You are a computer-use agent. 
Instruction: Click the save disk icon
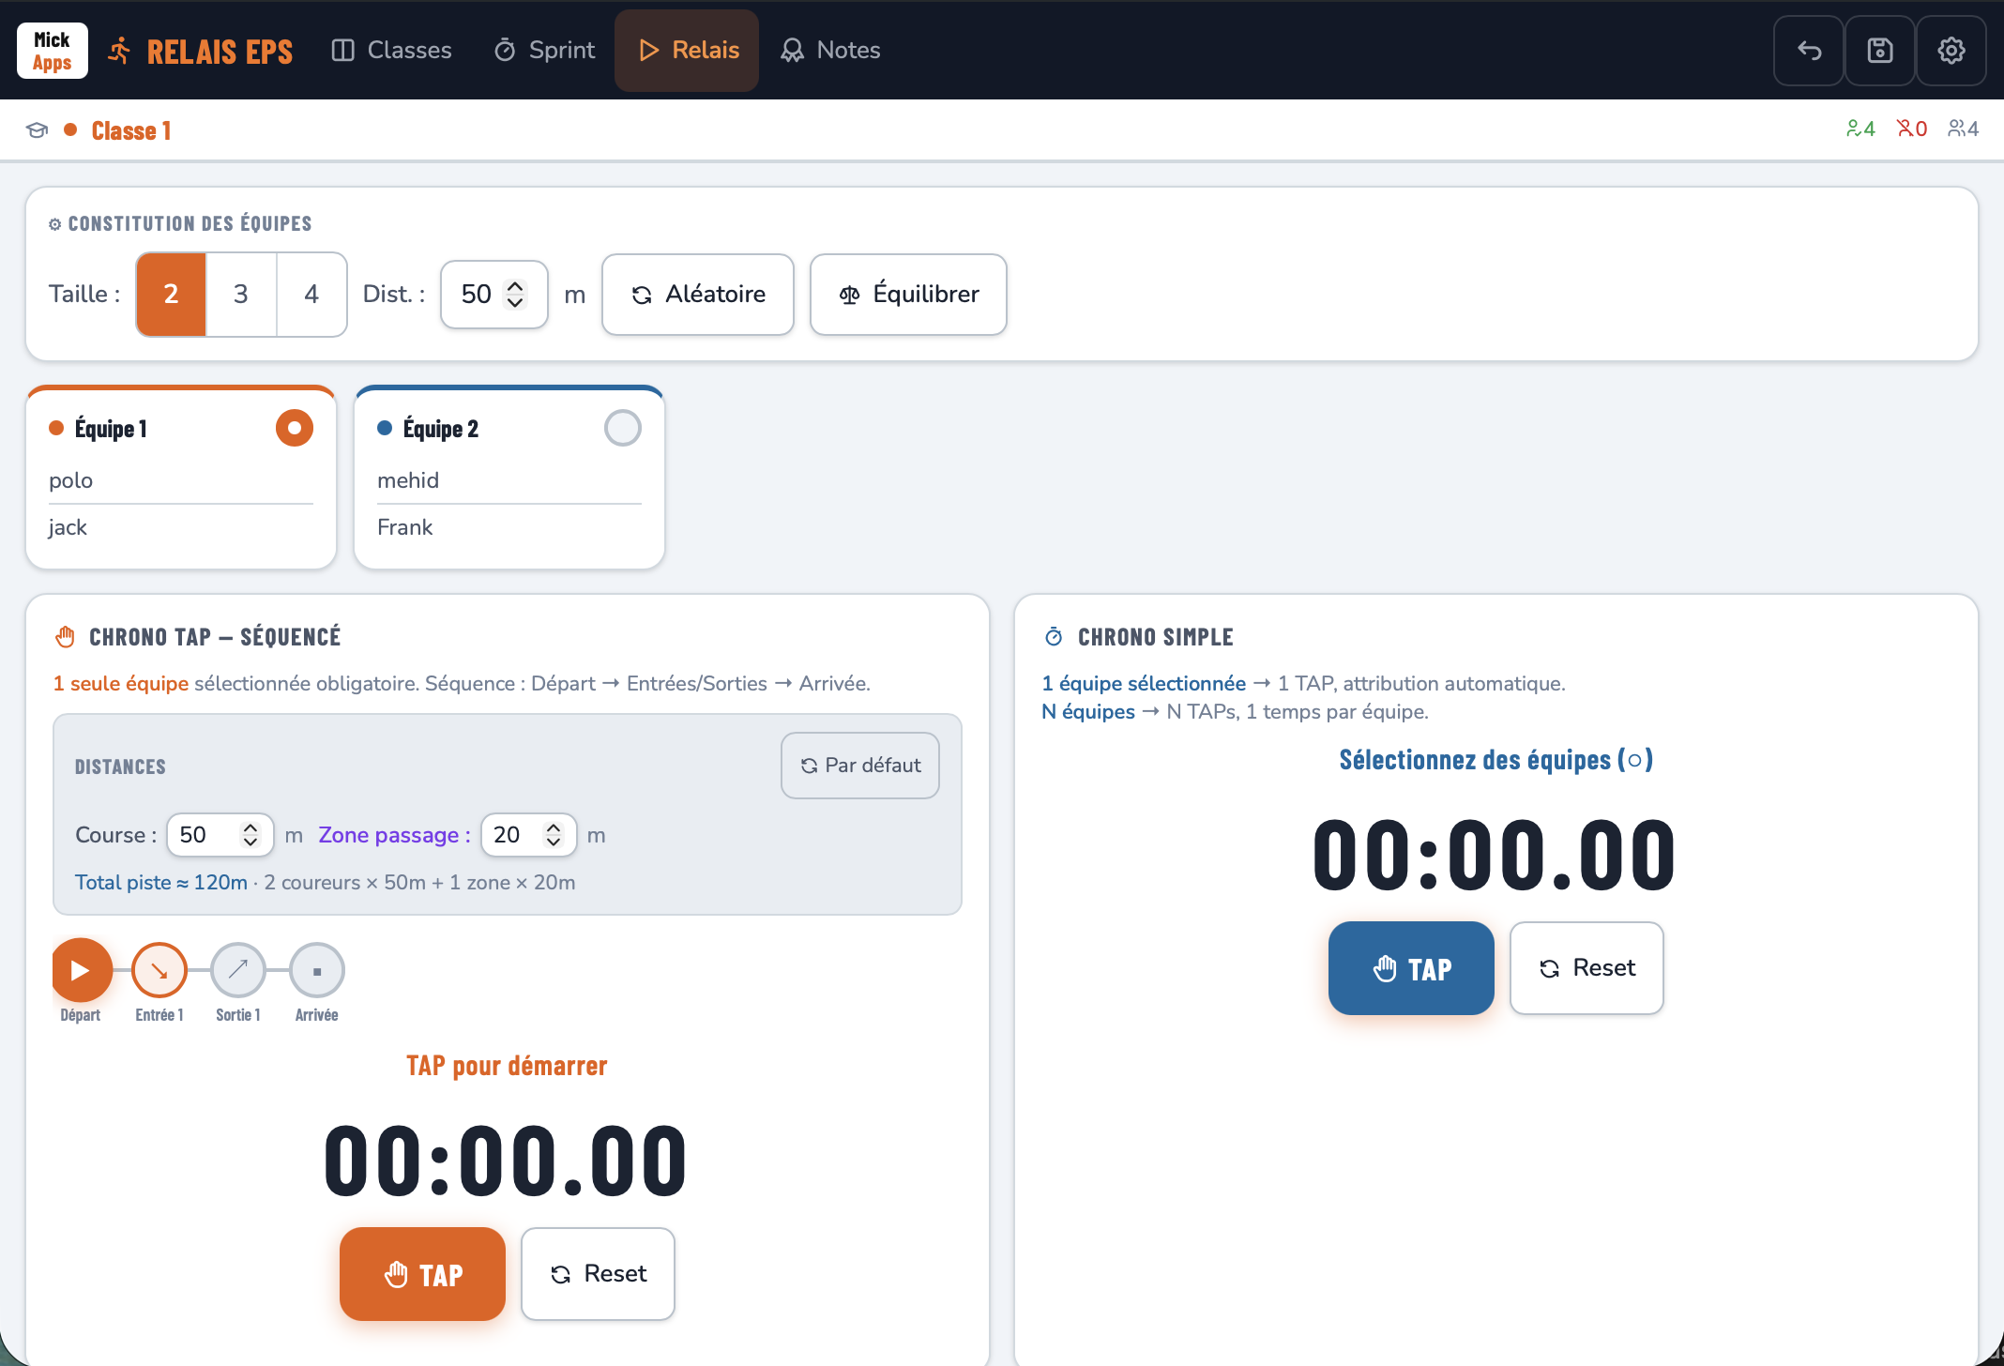pos(1880,51)
